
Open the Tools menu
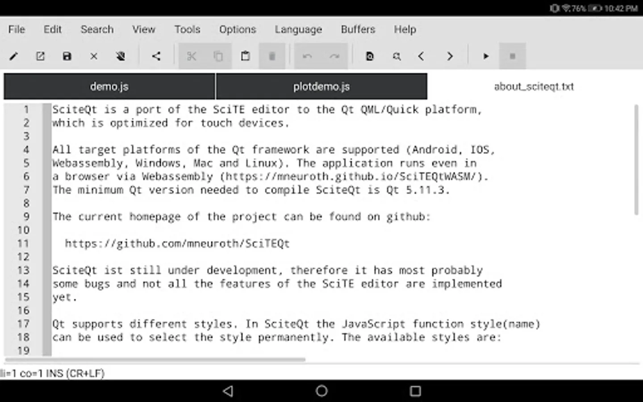click(187, 29)
